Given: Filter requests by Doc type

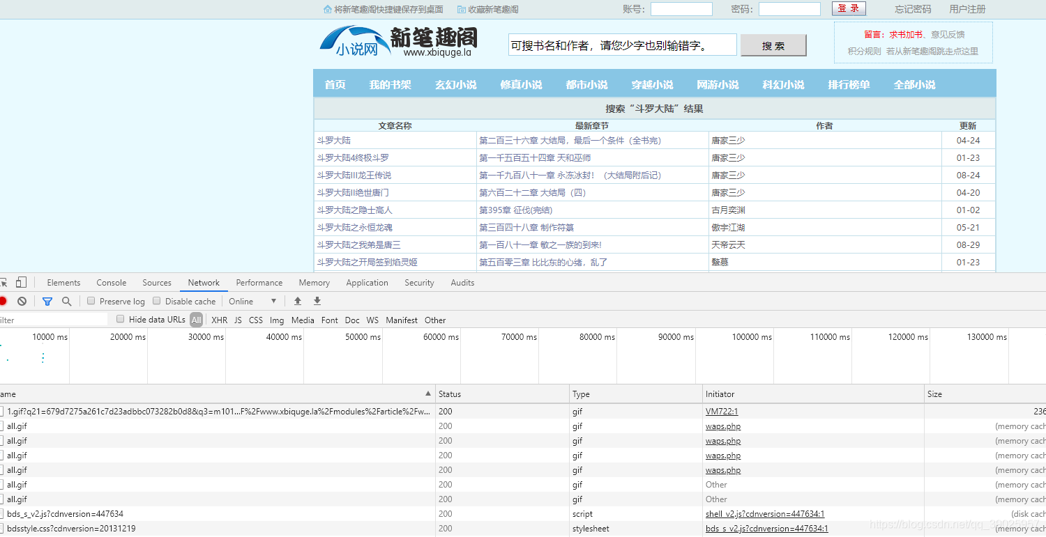Looking at the screenshot, I should point(352,320).
